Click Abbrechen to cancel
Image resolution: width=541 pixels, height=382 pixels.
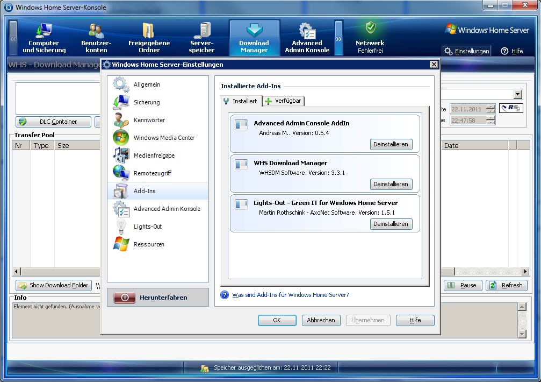(x=321, y=320)
